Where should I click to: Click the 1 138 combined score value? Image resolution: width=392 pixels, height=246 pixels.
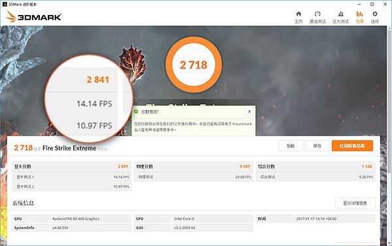[x=367, y=166]
